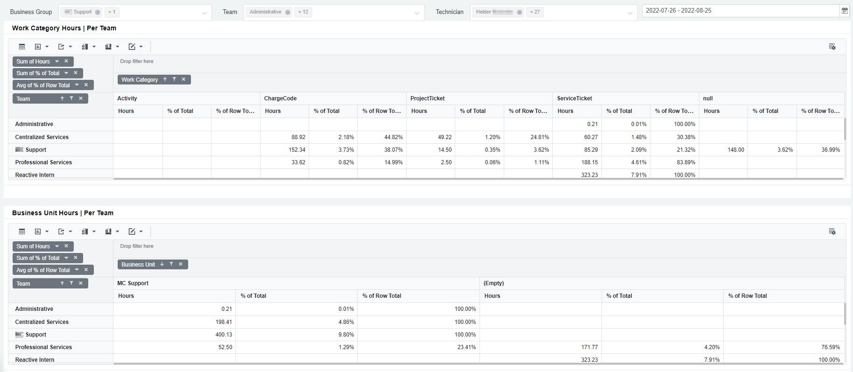This screenshot has height=372, width=853.
Task: Click the 188.15 ServiceTicket hours cell
Action: pyautogui.click(x=577, y=162)
